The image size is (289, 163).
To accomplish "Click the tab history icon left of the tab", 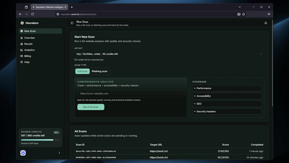I will tap(26, 7).
